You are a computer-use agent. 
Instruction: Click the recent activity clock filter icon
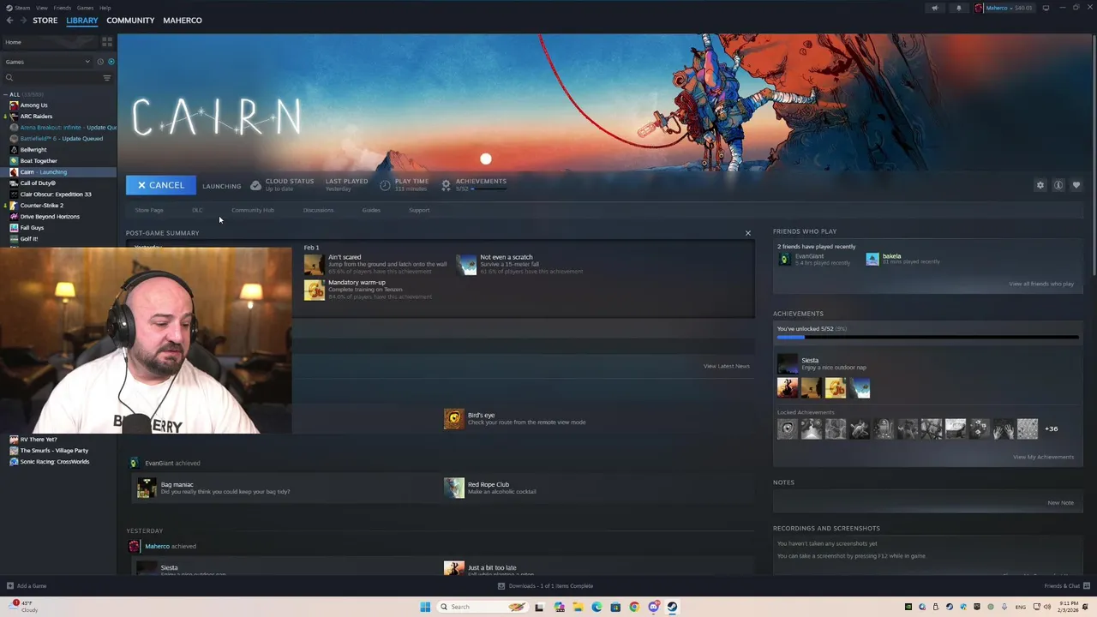click(99, 62)
